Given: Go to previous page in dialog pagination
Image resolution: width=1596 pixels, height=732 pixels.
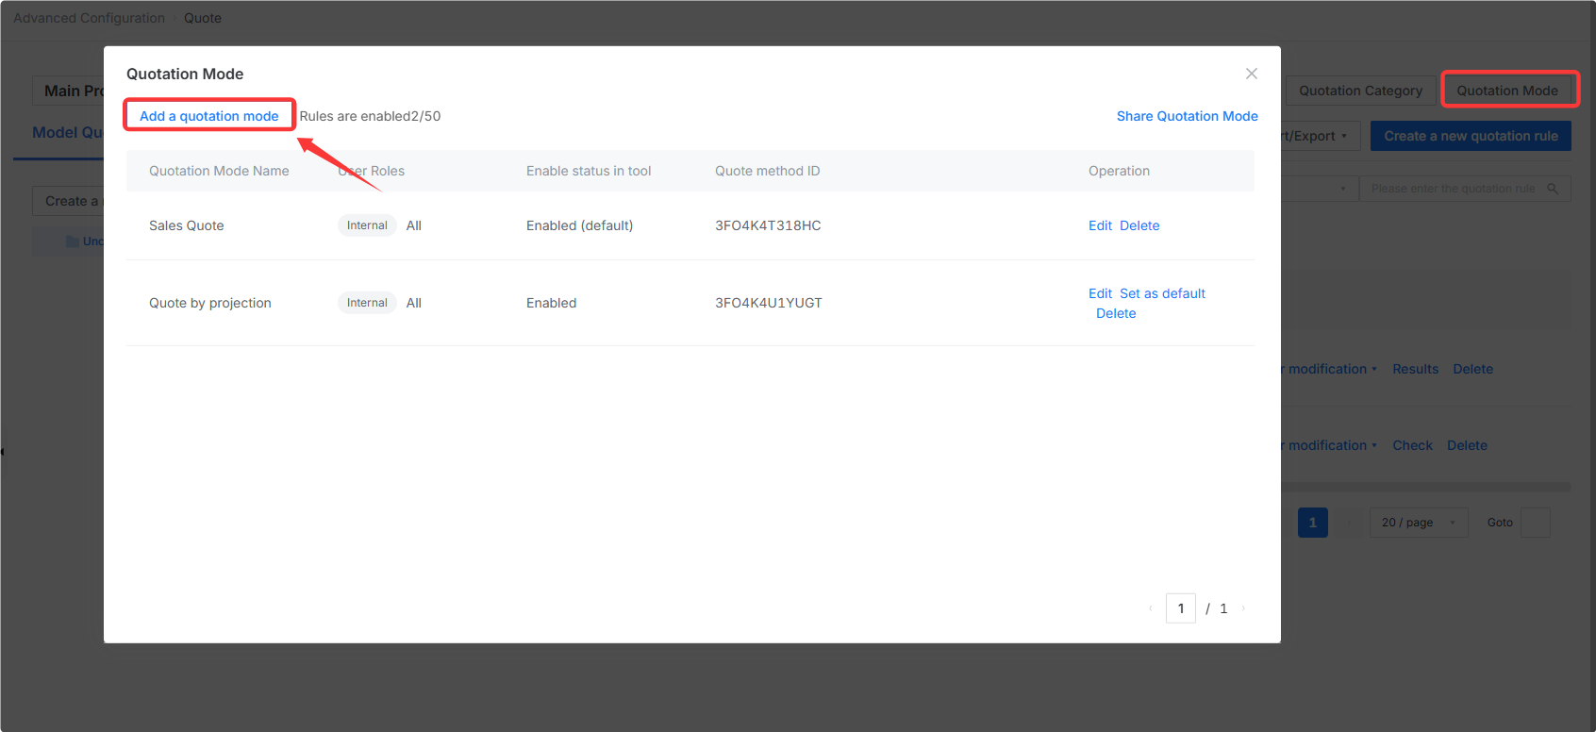Looking at the screenshot, I should click(1151, 608).
